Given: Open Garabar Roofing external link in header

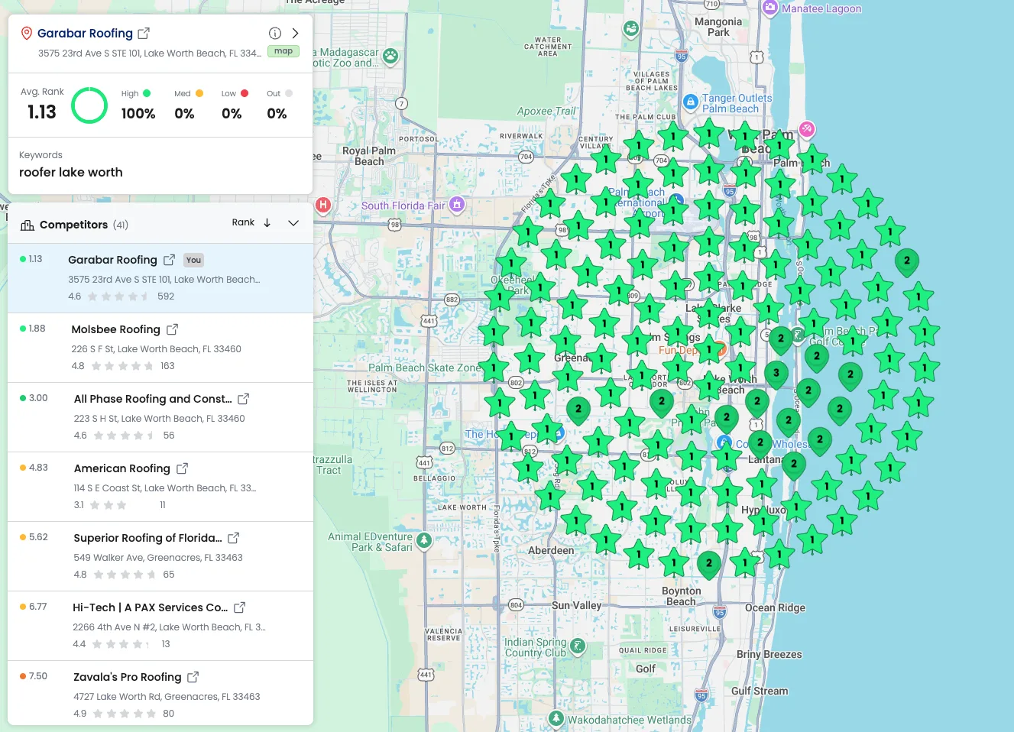Looking at the screenshot, I should (144, 33).
